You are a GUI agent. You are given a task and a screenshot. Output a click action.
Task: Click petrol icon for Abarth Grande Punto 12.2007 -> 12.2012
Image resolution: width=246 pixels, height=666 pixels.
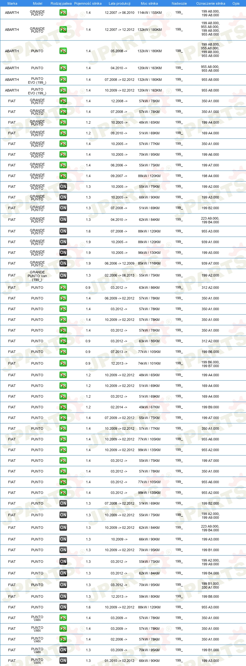[63, 30]
